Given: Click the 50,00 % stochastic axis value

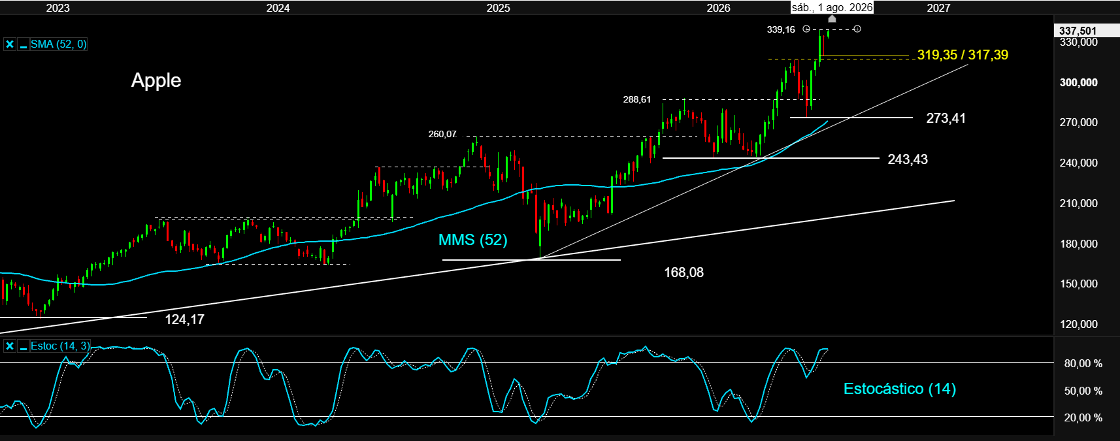Looking at the screenshot, I should (x=1083, y=391).
